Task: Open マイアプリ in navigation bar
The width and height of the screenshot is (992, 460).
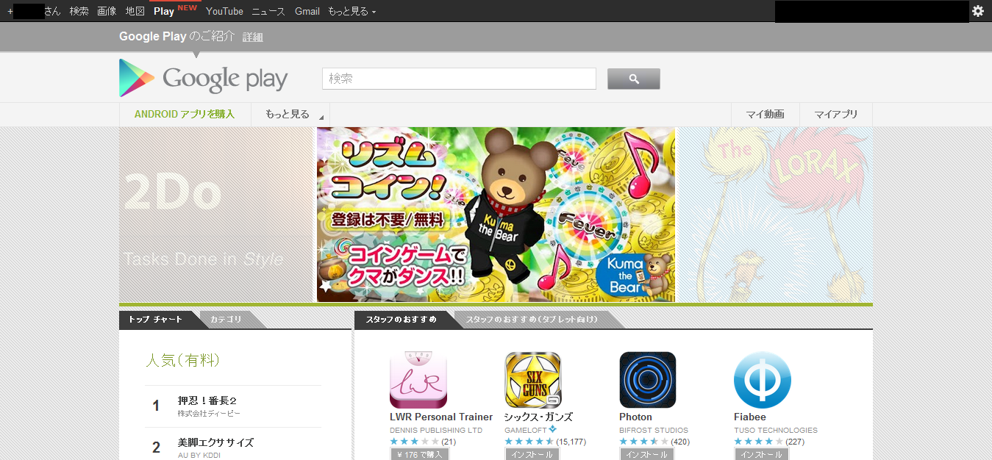Action: coord(835,115)
